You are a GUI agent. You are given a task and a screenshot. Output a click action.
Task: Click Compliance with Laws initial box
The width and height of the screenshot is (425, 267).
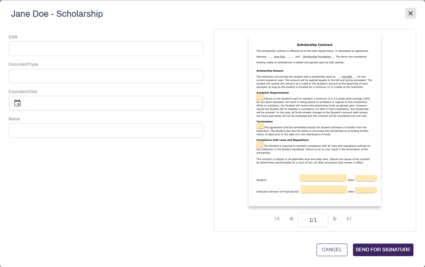[x=260, y=144]
